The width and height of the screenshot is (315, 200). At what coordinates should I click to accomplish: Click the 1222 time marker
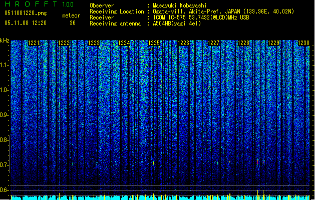pos(64,43)
